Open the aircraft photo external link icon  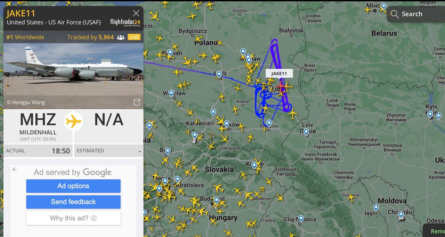pos(137,102)
